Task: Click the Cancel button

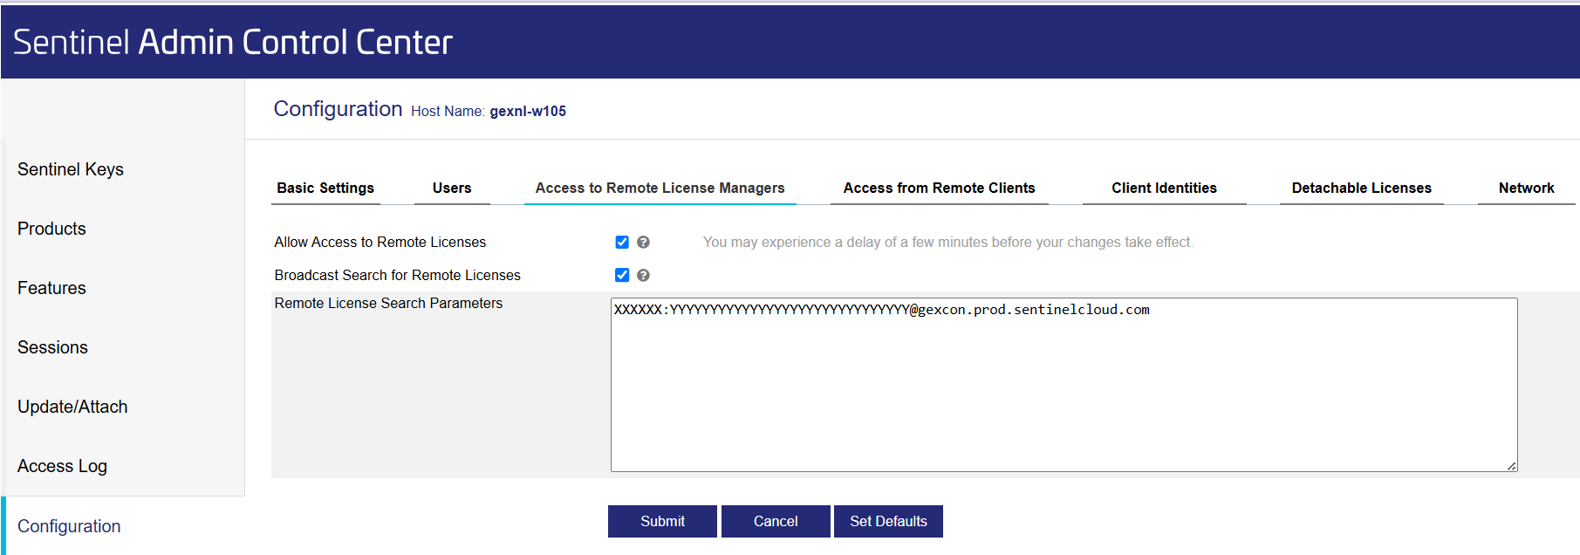Action: [x=776, y=521]
